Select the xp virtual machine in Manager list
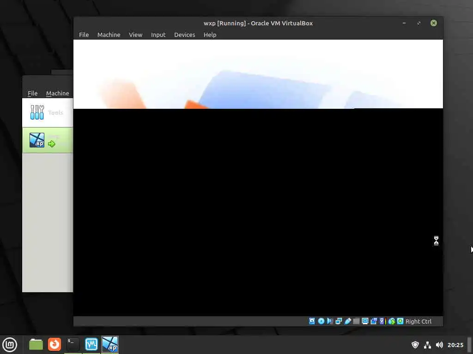Viewport: 473px width, 354px height. (48, 140)
